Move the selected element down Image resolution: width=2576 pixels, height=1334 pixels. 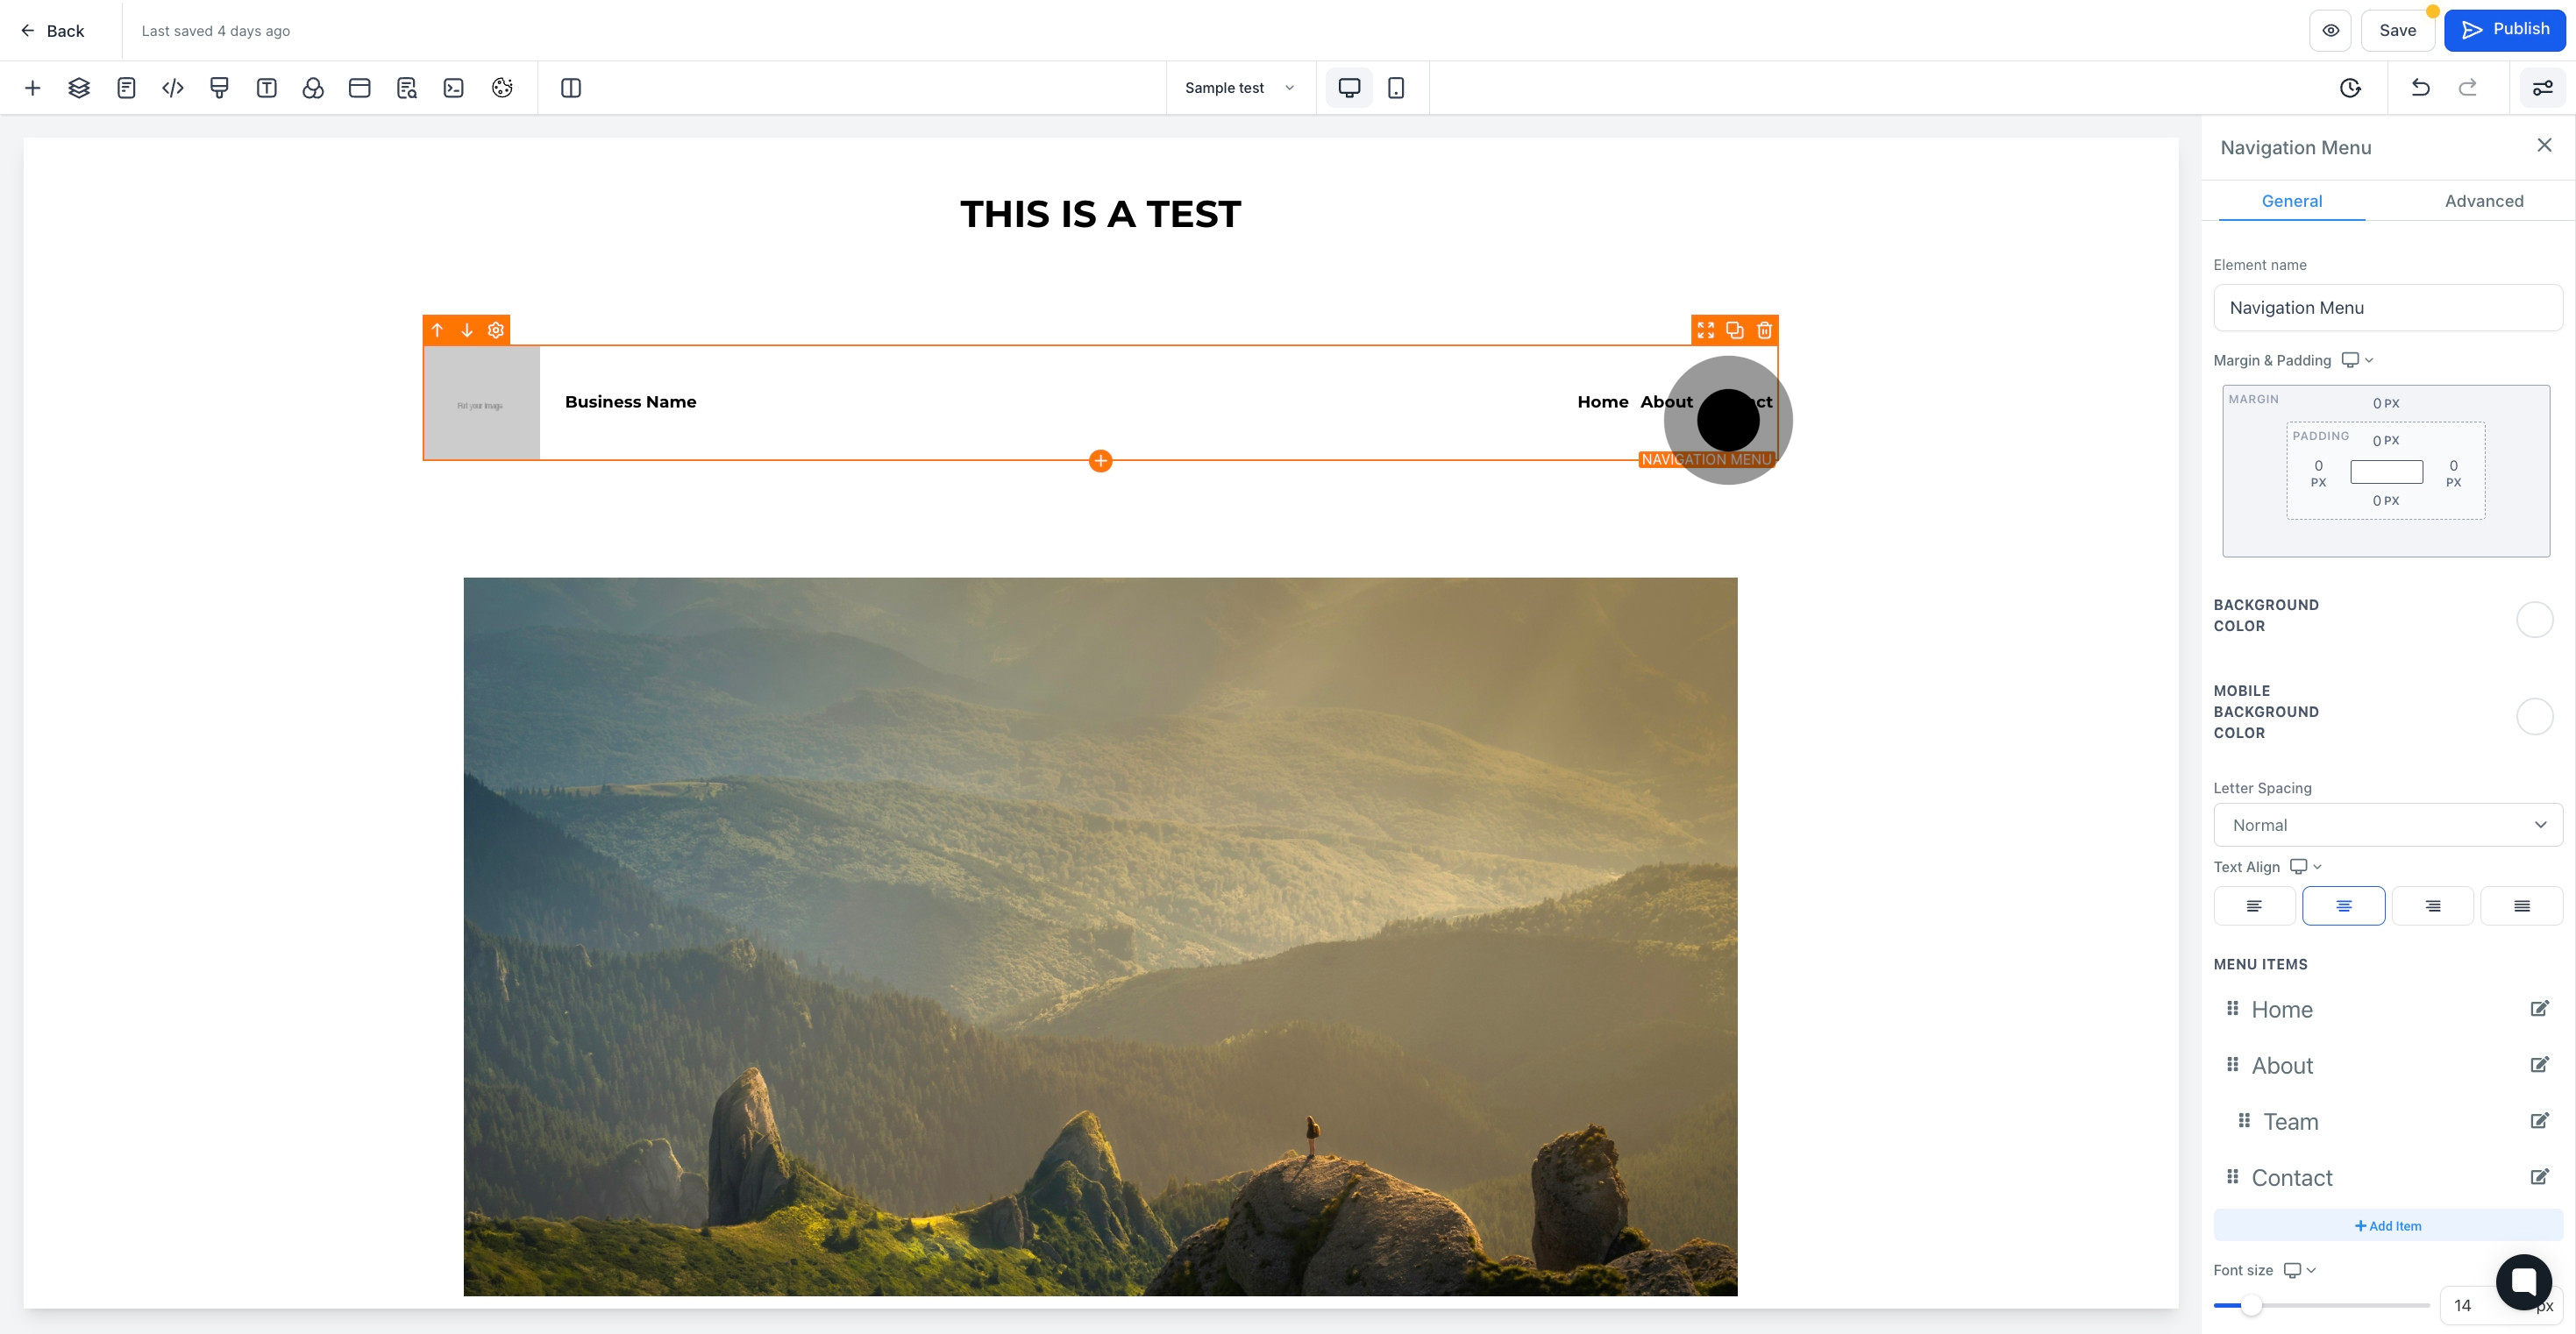pos(467,330)
